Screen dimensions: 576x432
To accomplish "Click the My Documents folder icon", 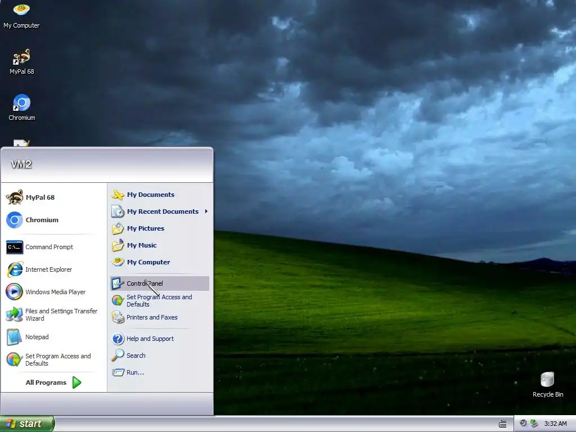I will (118, 195).
